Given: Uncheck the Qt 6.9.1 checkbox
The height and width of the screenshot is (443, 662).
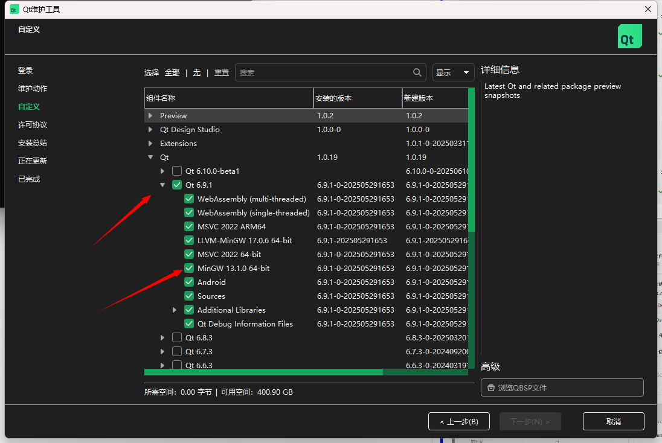Looking at the screenshot, I should [177, 185].
